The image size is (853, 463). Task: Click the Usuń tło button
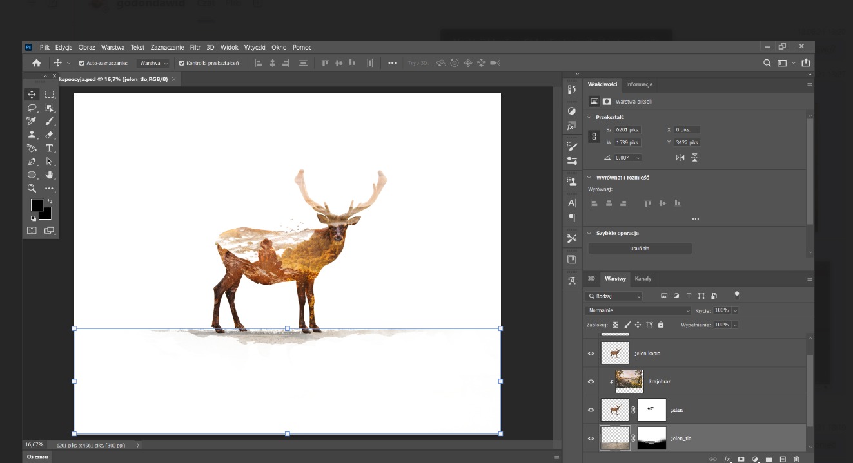tap(640, 249)
